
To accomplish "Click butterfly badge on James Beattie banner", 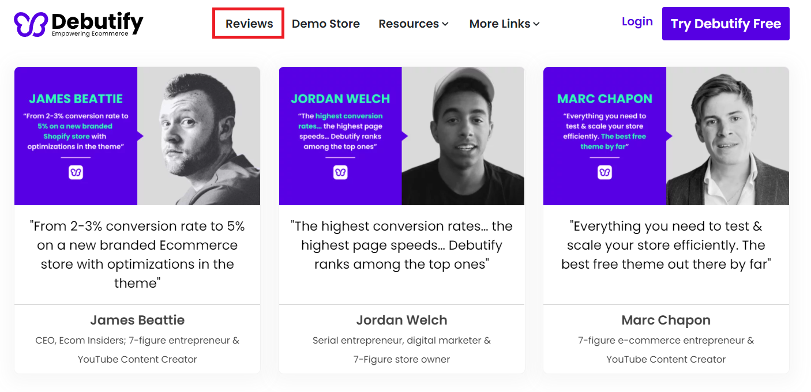I will [x=76, y=172].
